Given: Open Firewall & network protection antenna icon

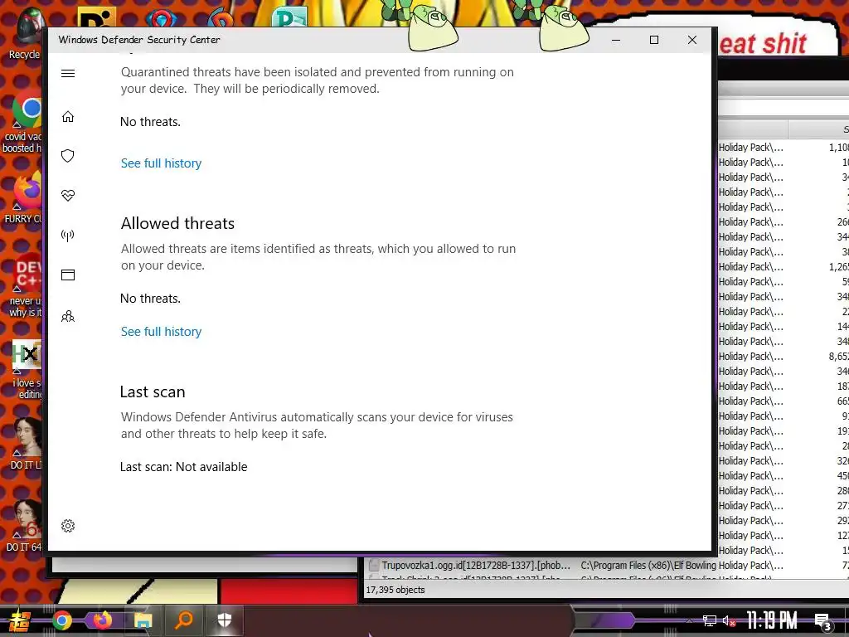Looking at the screenshot, I should pyautogui.click(x=68, y=235).
